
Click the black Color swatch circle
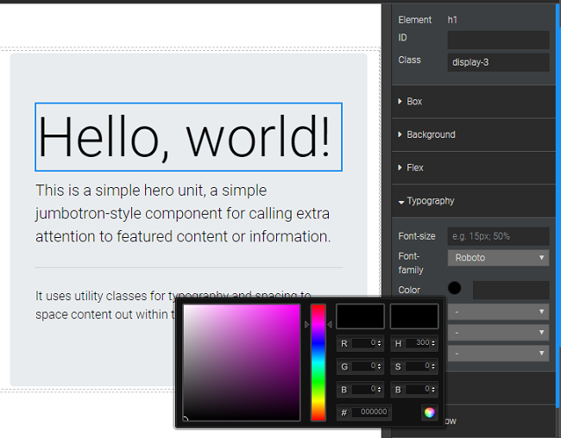(x=455, y=289)
